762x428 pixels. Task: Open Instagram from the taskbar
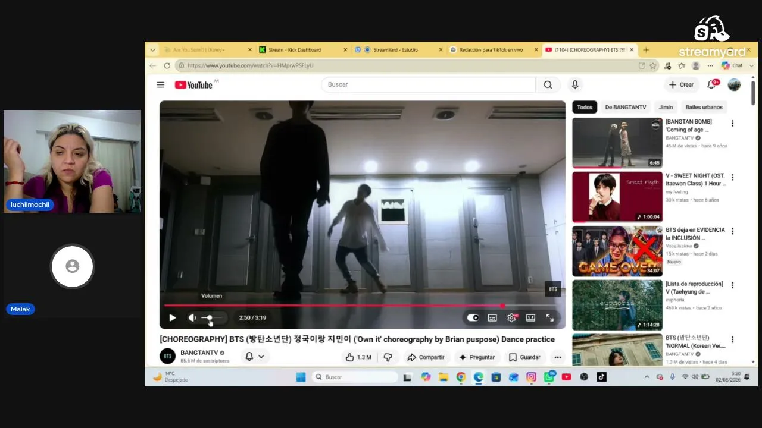[531, 377]
